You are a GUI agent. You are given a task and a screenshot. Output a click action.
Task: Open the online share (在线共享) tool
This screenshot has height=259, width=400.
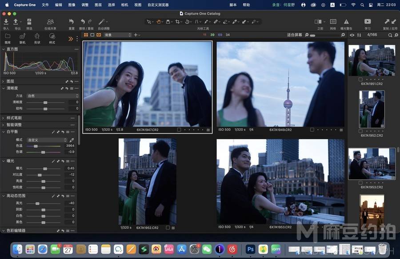tap(50, 22)
